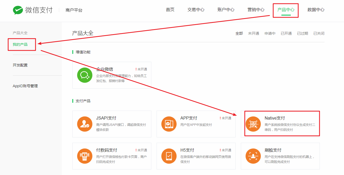Open the 账户中心 navigation item
Image resolution: width=344 pixels, height=175 pixels.
(226, 10)
